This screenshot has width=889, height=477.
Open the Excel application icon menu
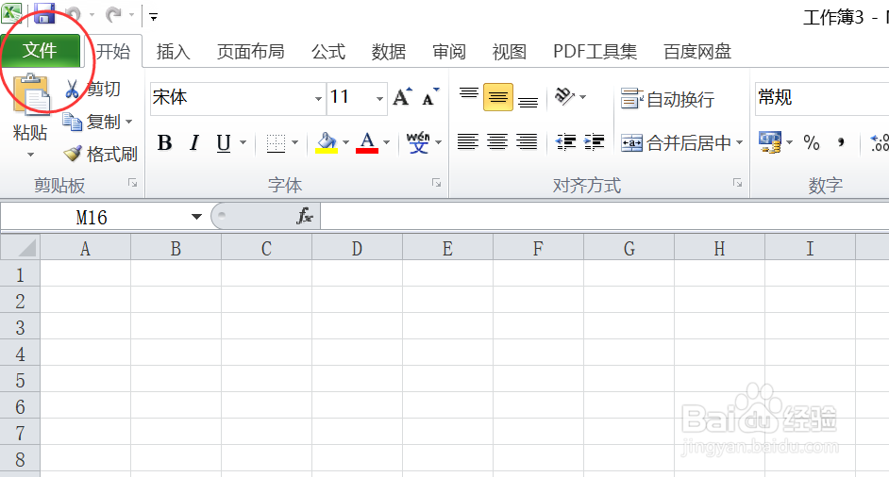(10, 12)
